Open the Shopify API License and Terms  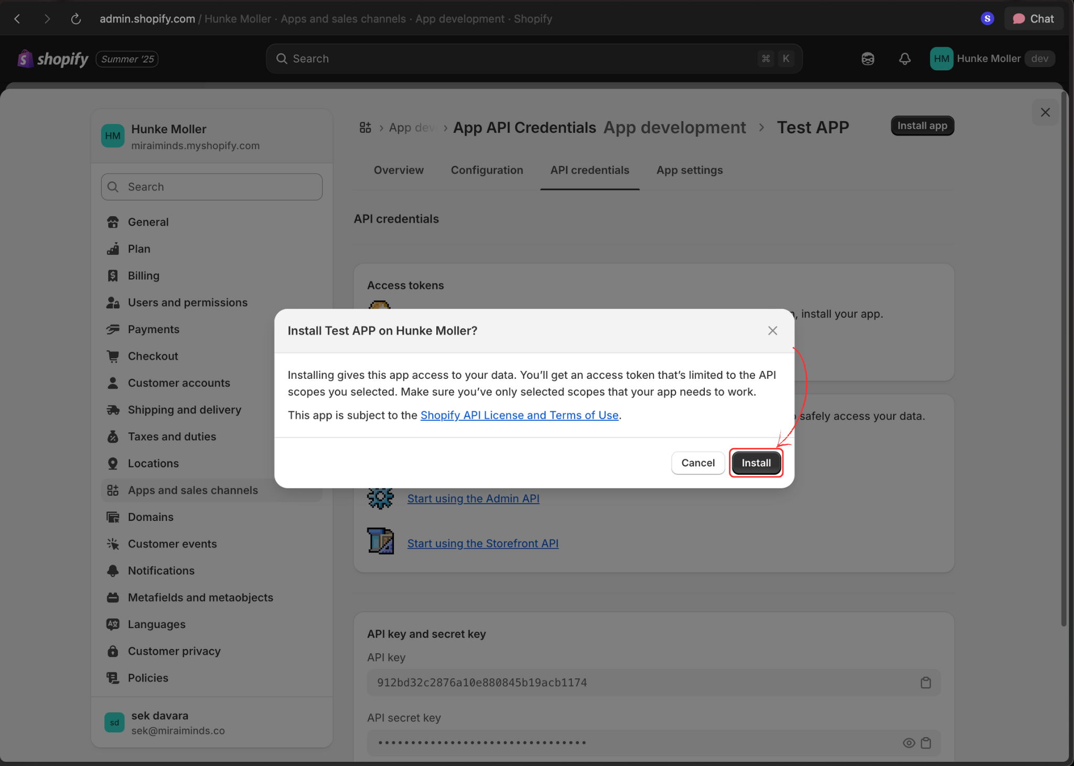[x=519, y=415]
